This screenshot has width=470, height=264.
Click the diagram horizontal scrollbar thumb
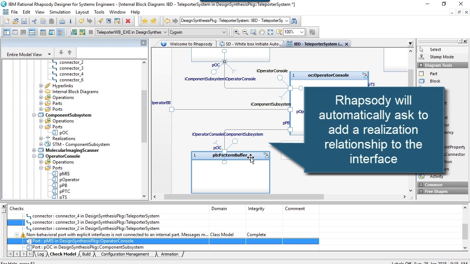tap(244, 197)
